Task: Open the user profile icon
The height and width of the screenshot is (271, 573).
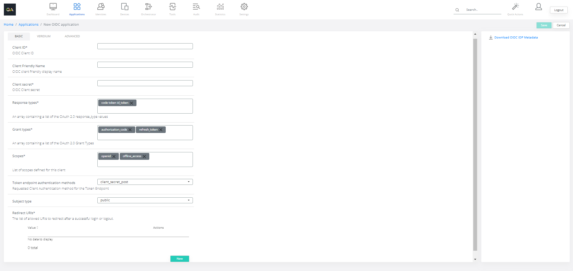Action: click(x=538, y=7)
